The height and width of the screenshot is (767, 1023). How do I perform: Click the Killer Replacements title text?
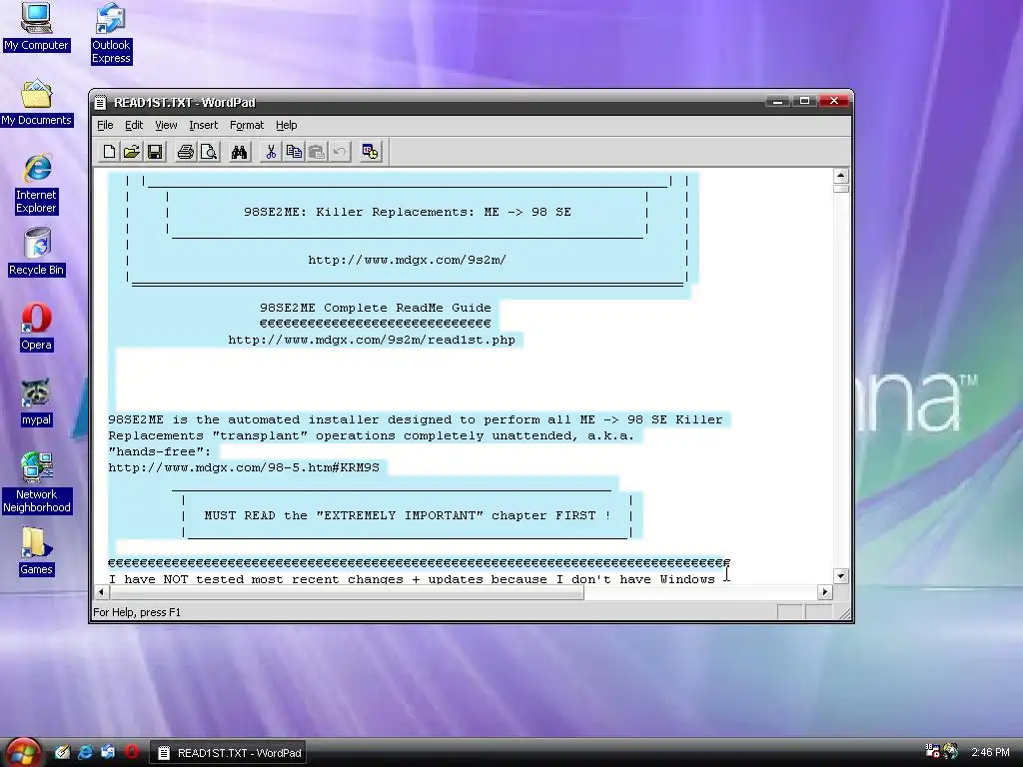click(408, 212)
